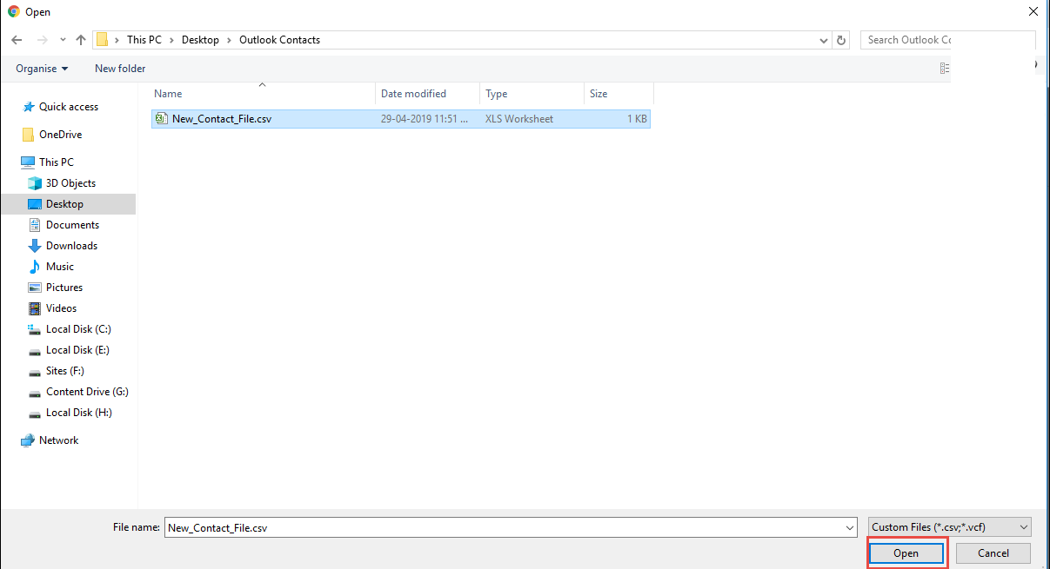
Task: Click the OneDrive folder icon
Action: (28, 135)
